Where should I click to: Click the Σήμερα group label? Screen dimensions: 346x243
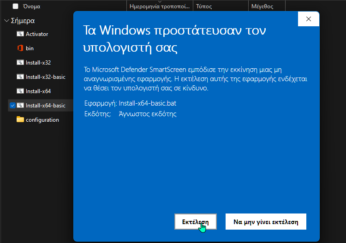pos(23,21)
